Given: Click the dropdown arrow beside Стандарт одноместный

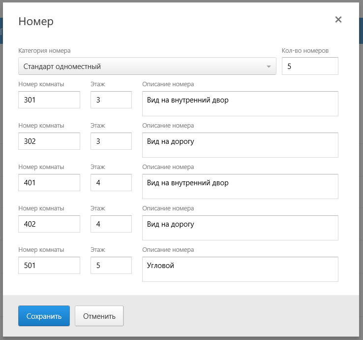Looking at the screenshot, I should [x=269, y=67].
